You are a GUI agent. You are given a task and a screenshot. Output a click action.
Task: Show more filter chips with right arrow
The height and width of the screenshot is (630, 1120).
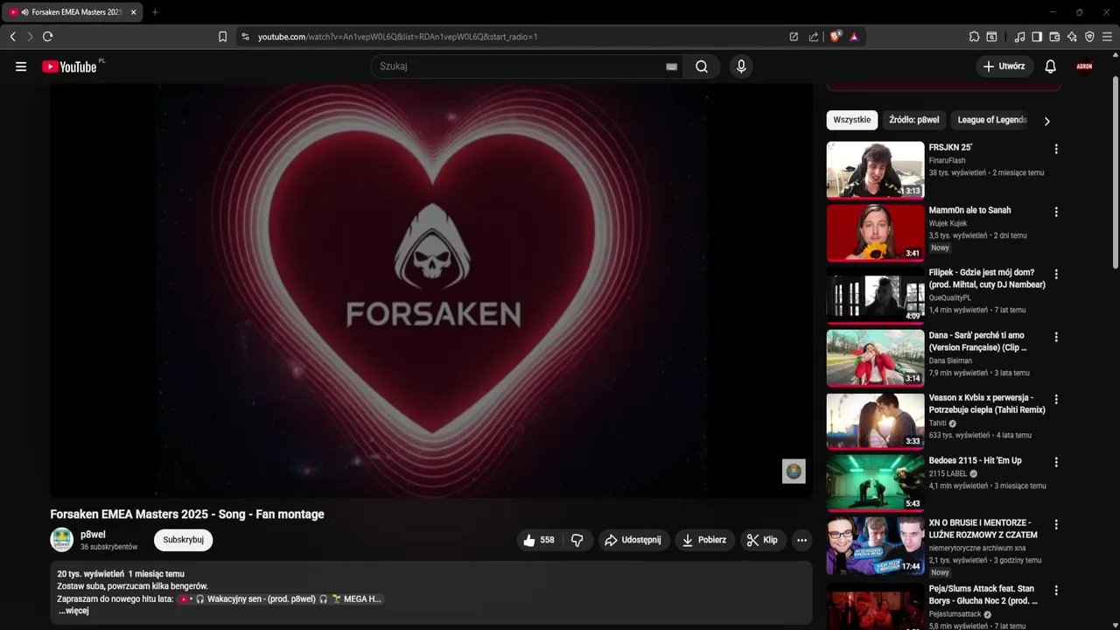(1046, 121)
